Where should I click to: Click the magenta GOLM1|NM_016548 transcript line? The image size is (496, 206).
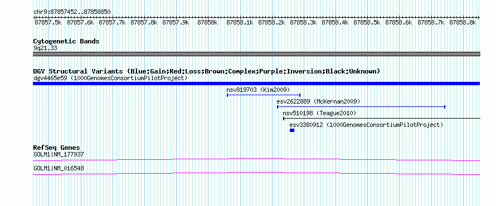pos(256,174)
